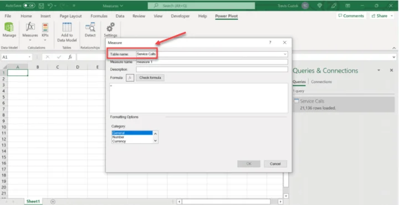Run the Detect relationships icon
Screen dimensions: 399x205
(90, 27)
